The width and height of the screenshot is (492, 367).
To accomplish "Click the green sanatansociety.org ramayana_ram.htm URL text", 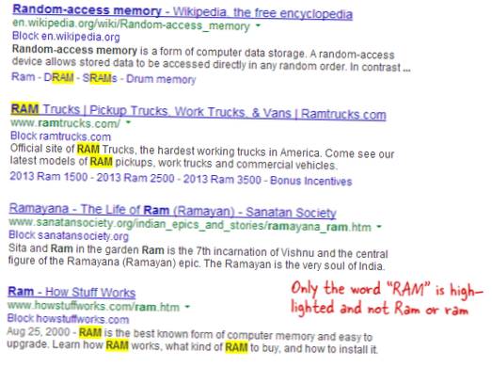I will click(x=190, y=225).
